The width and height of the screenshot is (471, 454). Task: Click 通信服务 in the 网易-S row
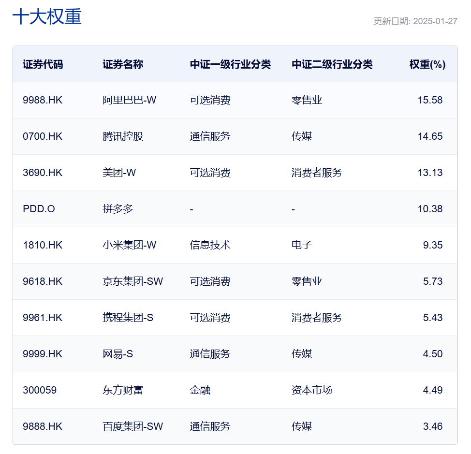(x=210, y=354)
